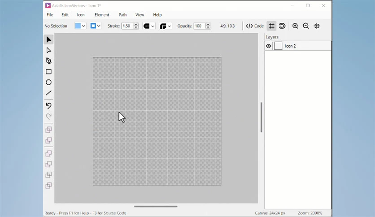
Task: Click the vertical canvas scrollbar
Action: click(x=262, y=117)
